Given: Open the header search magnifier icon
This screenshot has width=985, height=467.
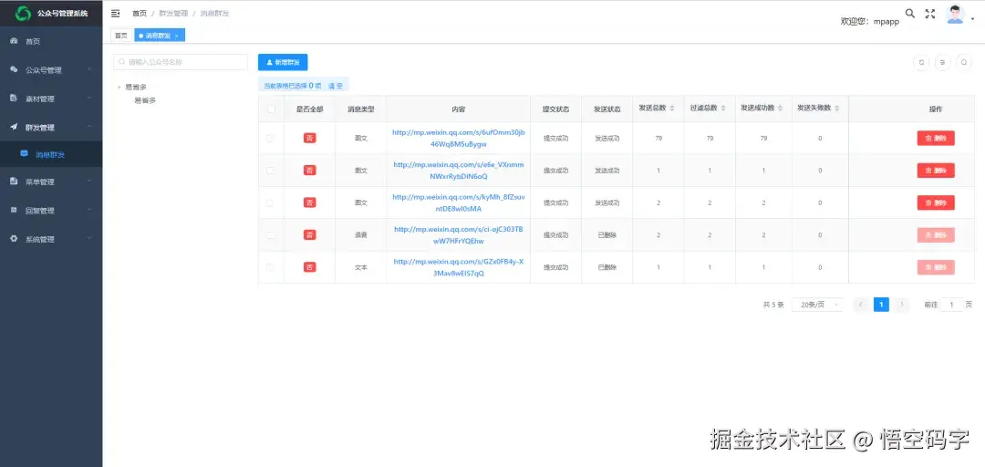Looking at the screenshot, I should (909, 13).
